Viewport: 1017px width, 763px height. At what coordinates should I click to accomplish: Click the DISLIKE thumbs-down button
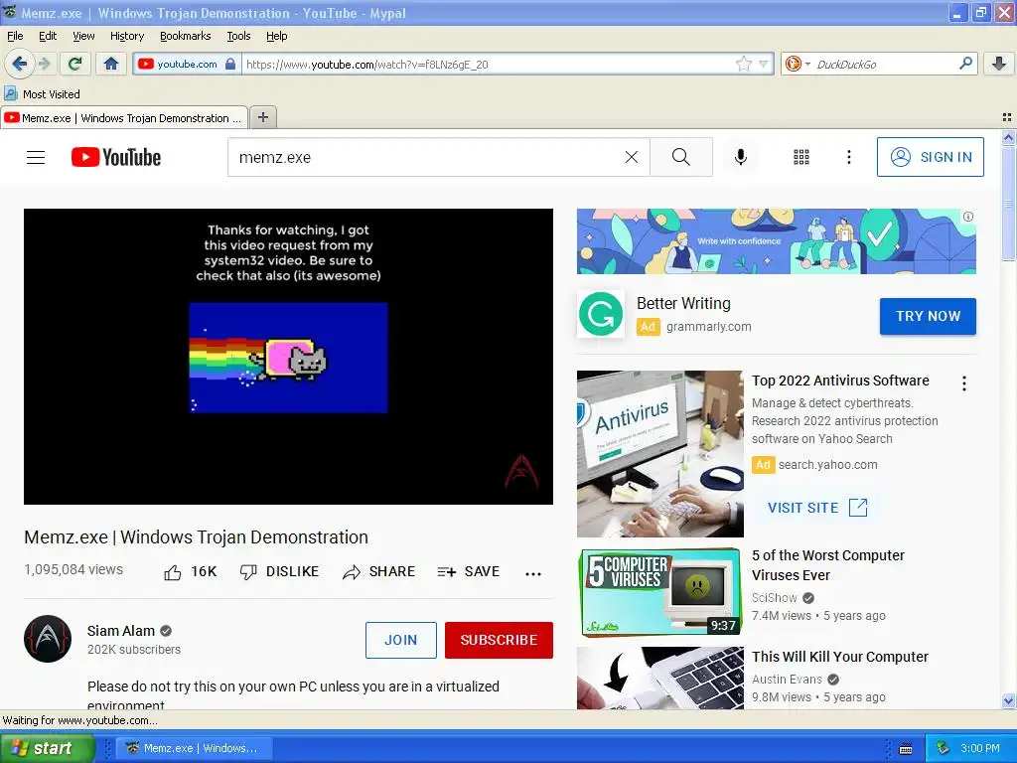click(x=279, y=571)
